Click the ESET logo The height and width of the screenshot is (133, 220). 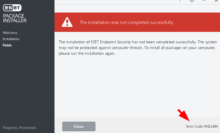click(12, 8)
